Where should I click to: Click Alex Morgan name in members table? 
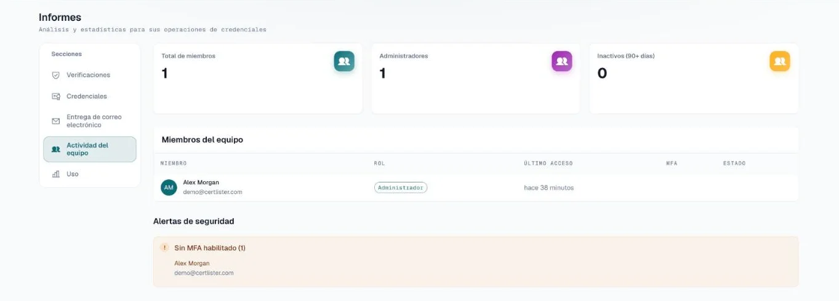coord(201,182)
